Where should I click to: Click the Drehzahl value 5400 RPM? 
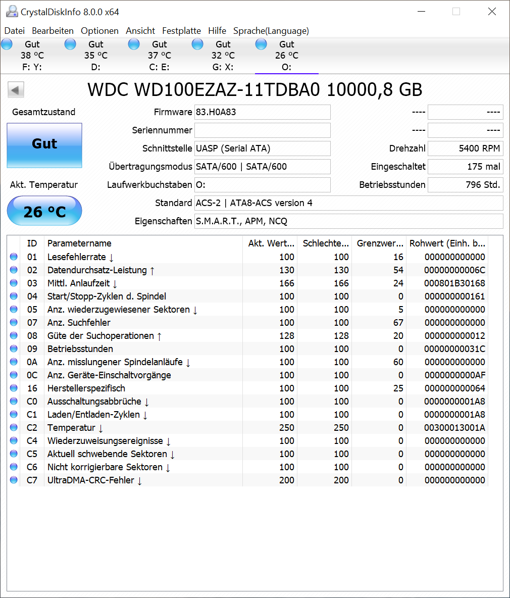click(466, 148)
